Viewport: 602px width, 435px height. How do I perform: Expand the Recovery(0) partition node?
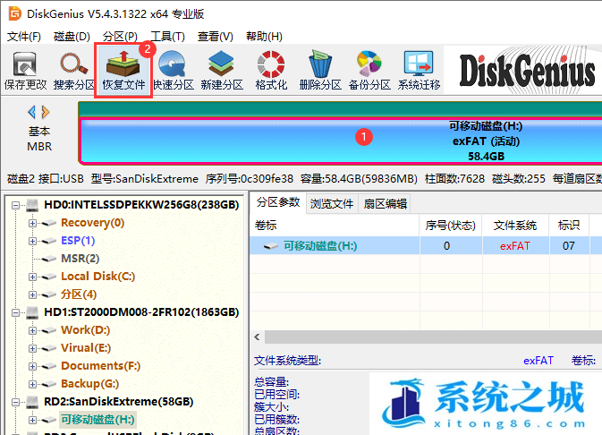(x=32, y=223)
